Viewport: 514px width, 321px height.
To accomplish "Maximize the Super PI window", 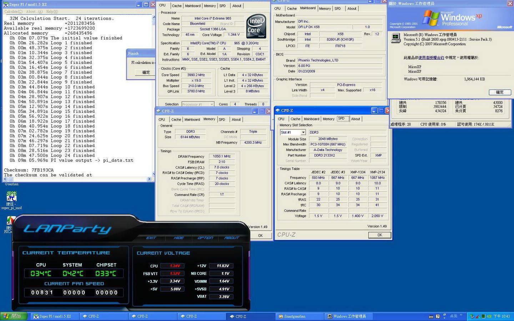I will [x=146, y=5].
